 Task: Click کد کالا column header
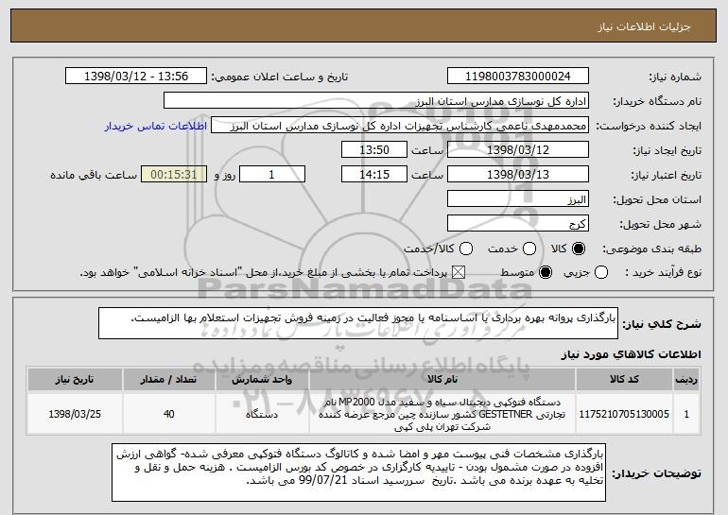click(624, 380)
